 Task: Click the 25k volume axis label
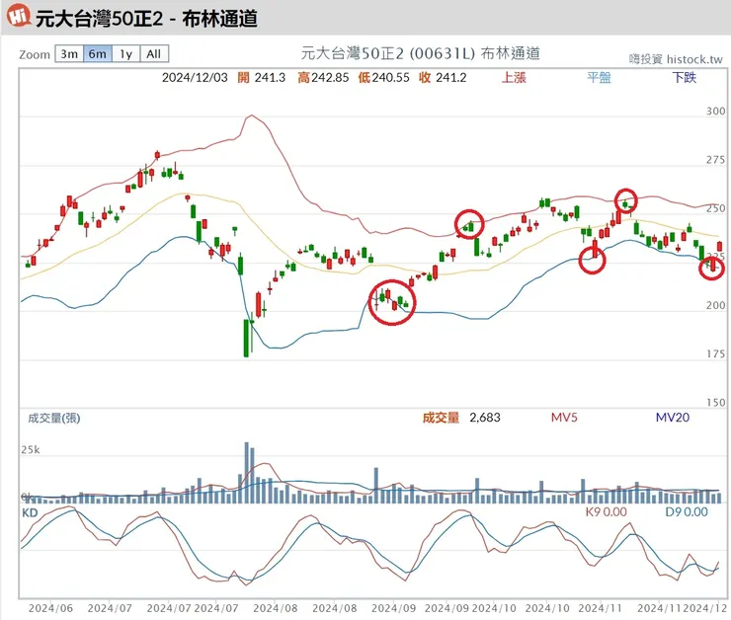pyautogui.click(x=31, y=449)
